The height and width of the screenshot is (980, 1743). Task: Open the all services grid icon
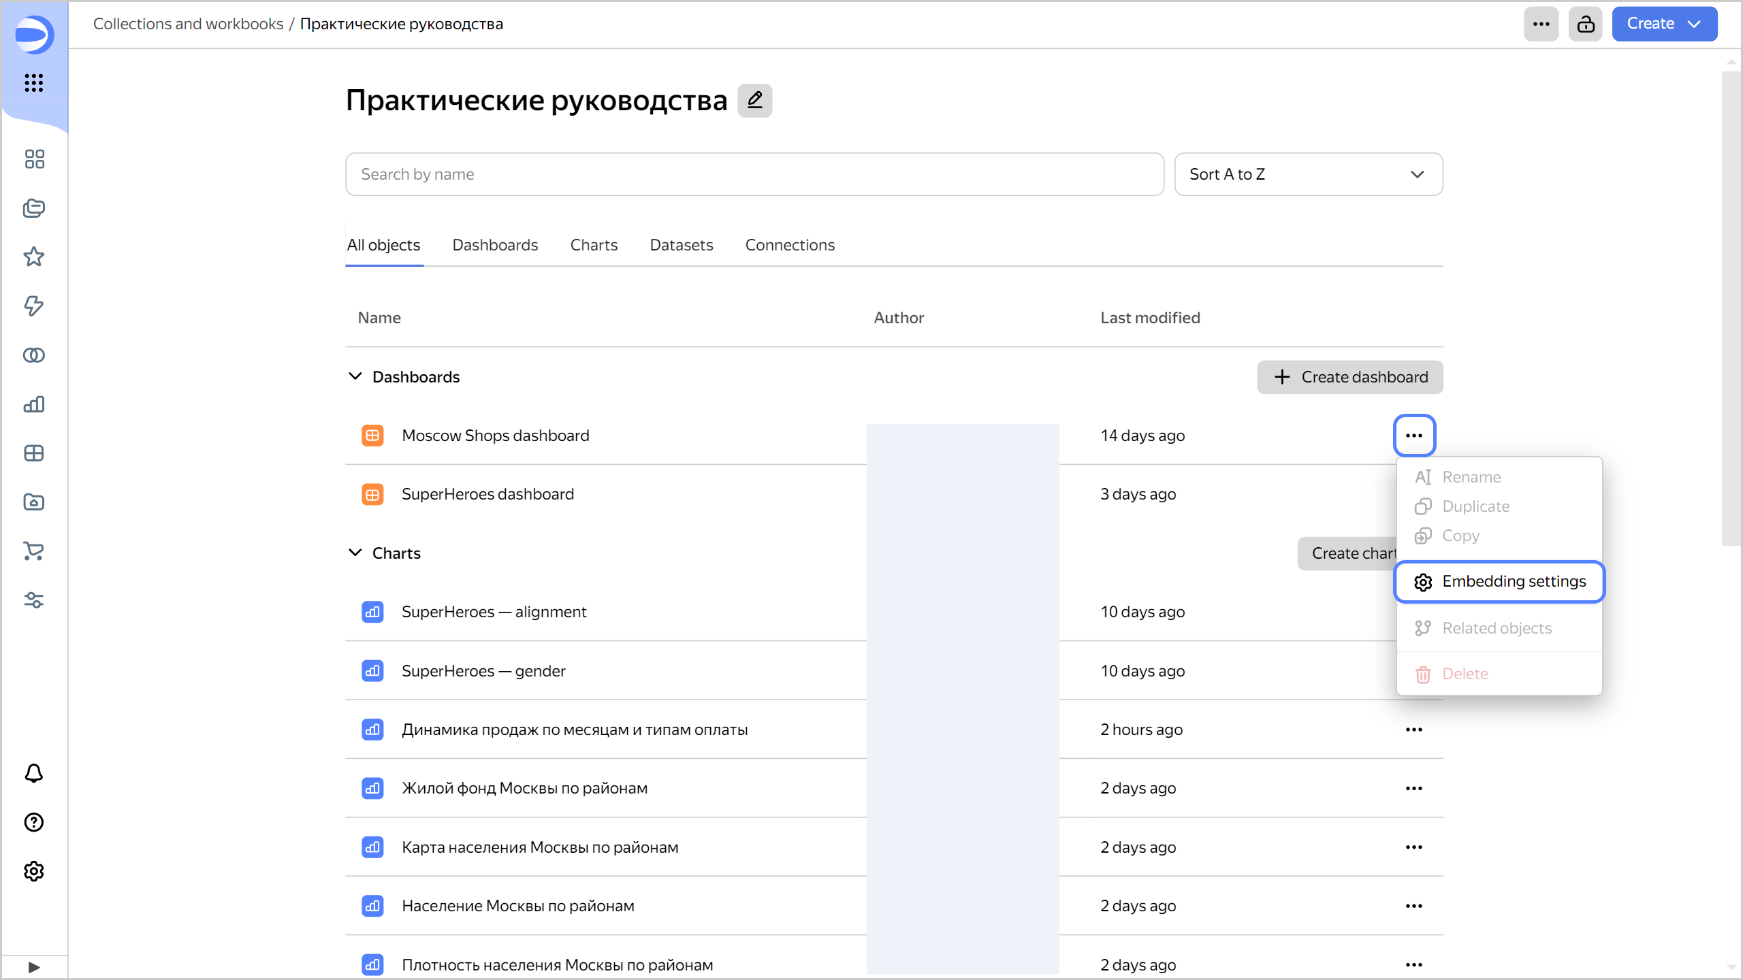(x=34, y=83)
